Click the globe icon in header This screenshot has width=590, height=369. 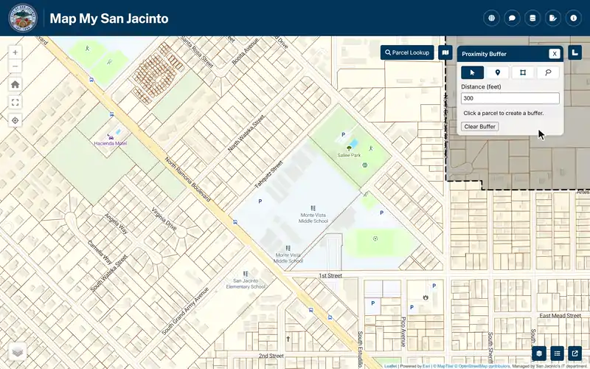[x=491, y=18]
